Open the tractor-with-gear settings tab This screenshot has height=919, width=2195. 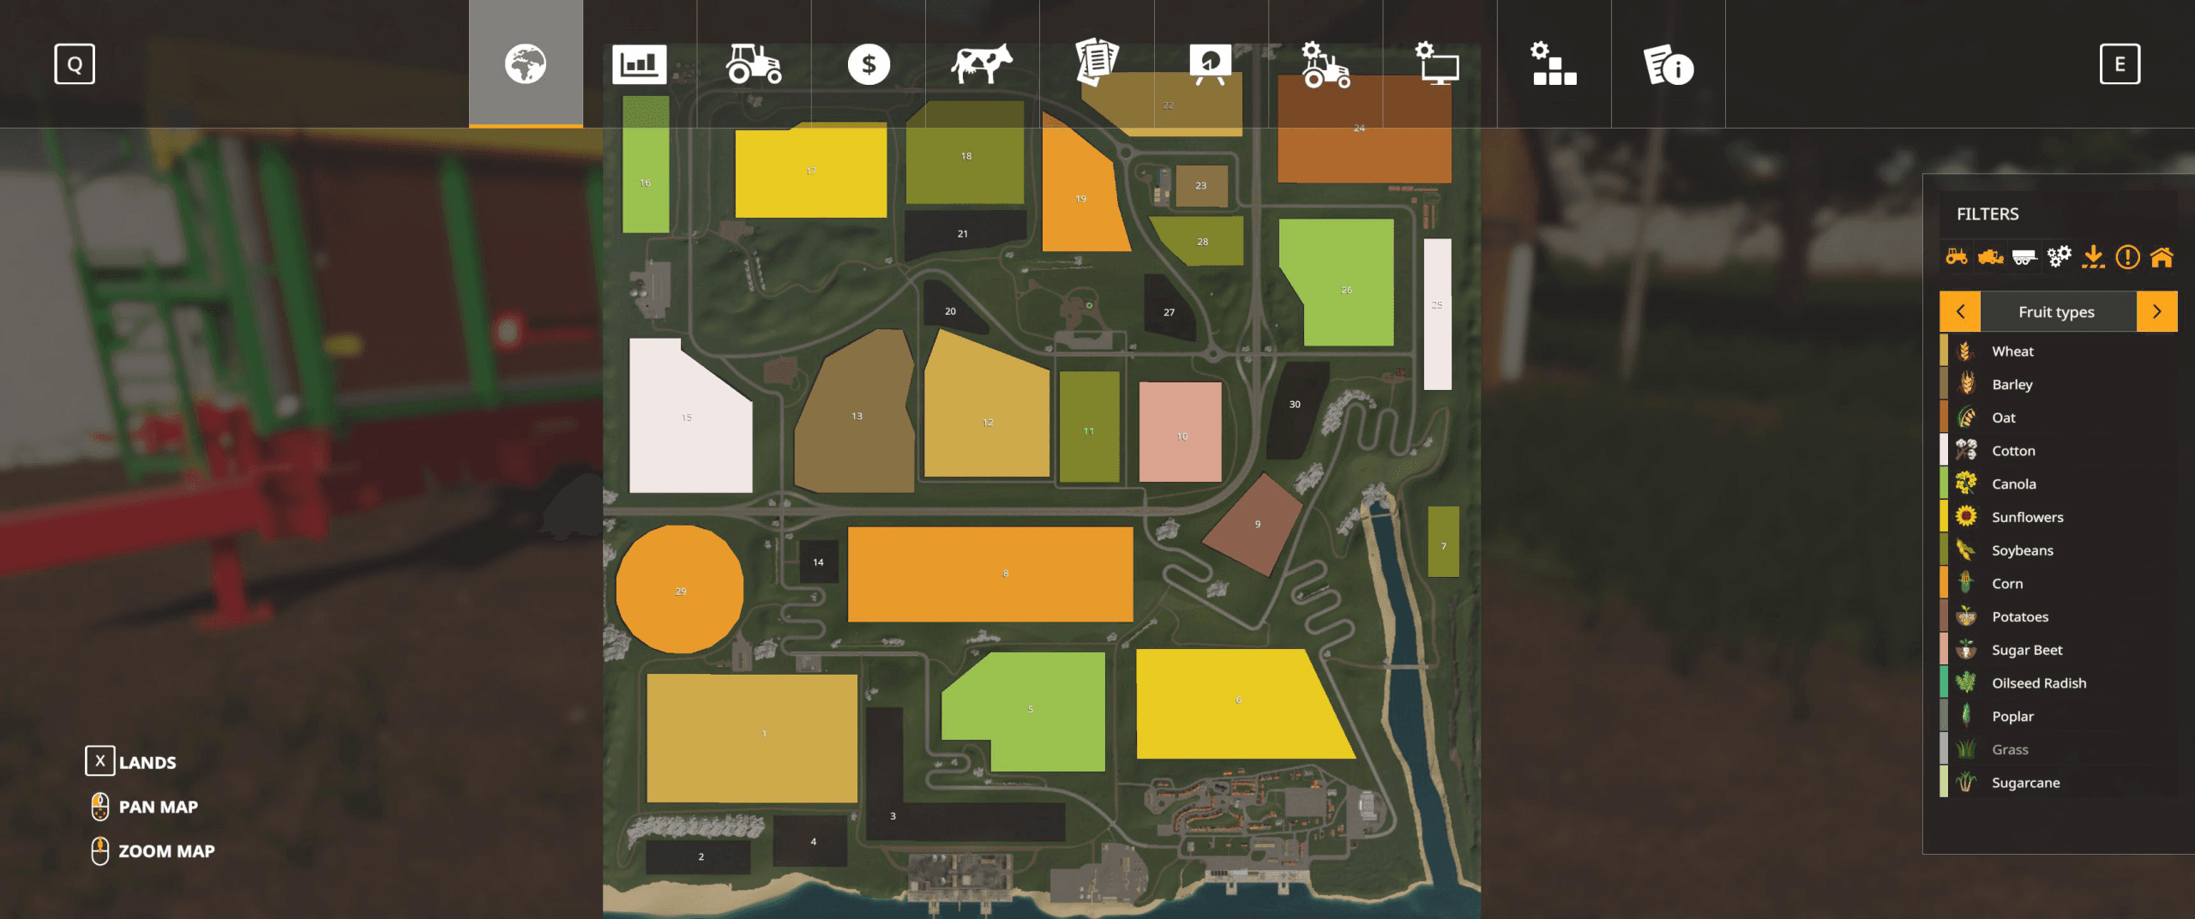[1326, 64]
